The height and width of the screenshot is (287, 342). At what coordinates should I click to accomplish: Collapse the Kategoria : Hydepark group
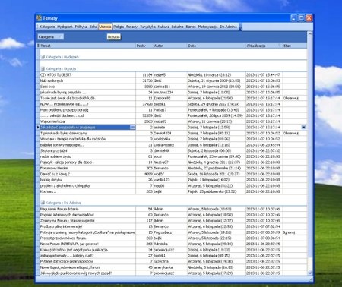click(43, 57)
